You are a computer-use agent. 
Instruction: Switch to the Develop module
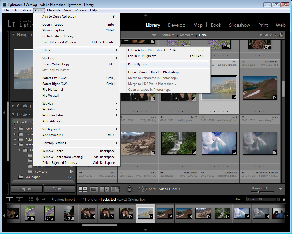point(176,25)
